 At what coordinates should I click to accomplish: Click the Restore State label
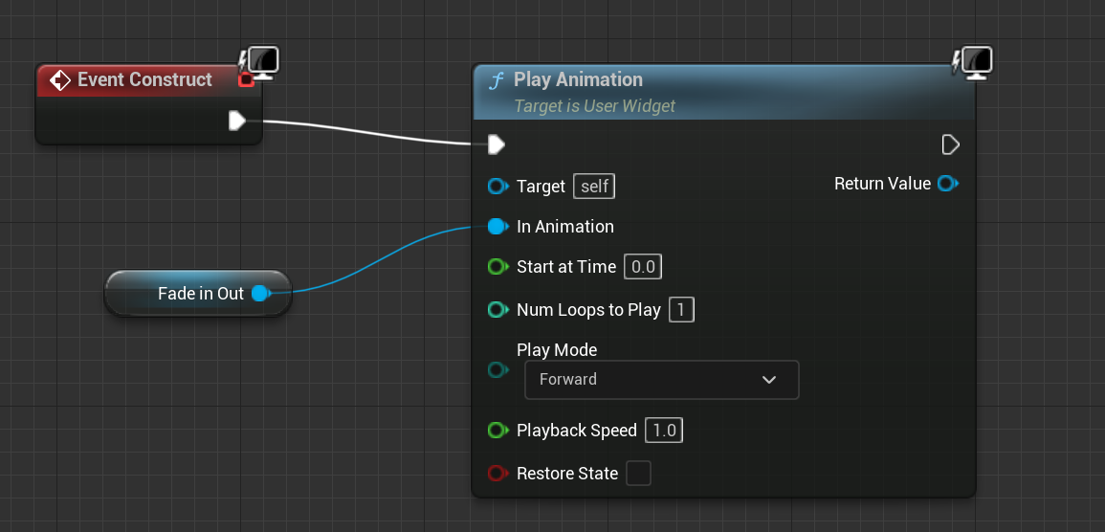click(x=567, y=473)
